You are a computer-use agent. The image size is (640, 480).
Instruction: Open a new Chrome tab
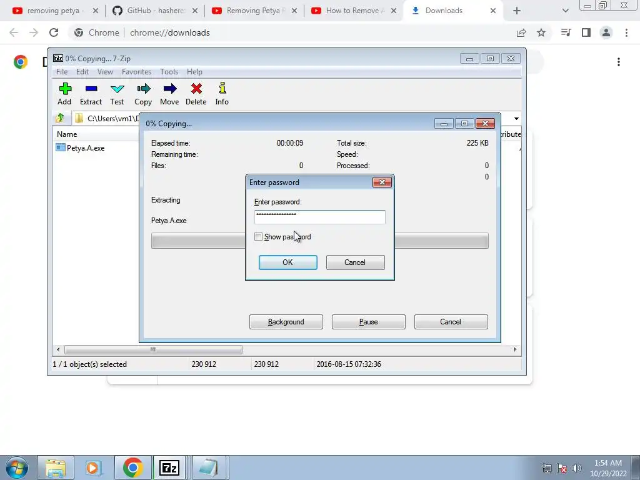tap(517, 11)
